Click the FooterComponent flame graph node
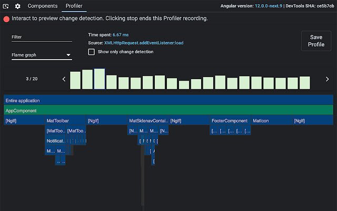The width and height of the screenshot is (337, 211). click(230, 121)
